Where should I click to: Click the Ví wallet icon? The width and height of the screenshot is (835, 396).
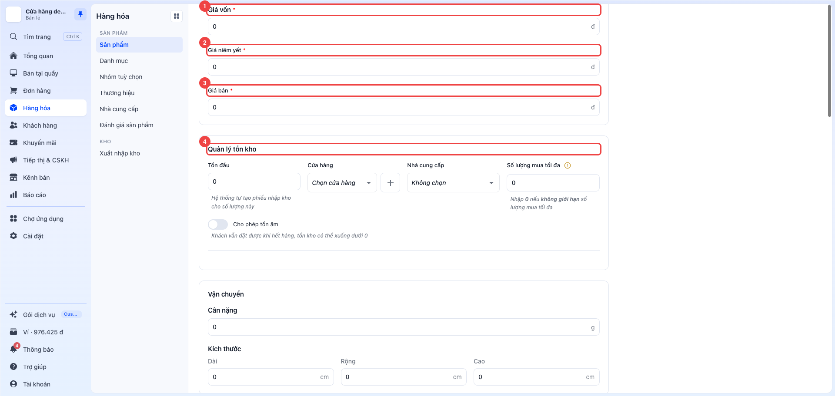[x=13, y=332]
